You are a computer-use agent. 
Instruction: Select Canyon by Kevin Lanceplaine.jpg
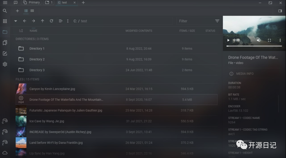pos(117,89)
